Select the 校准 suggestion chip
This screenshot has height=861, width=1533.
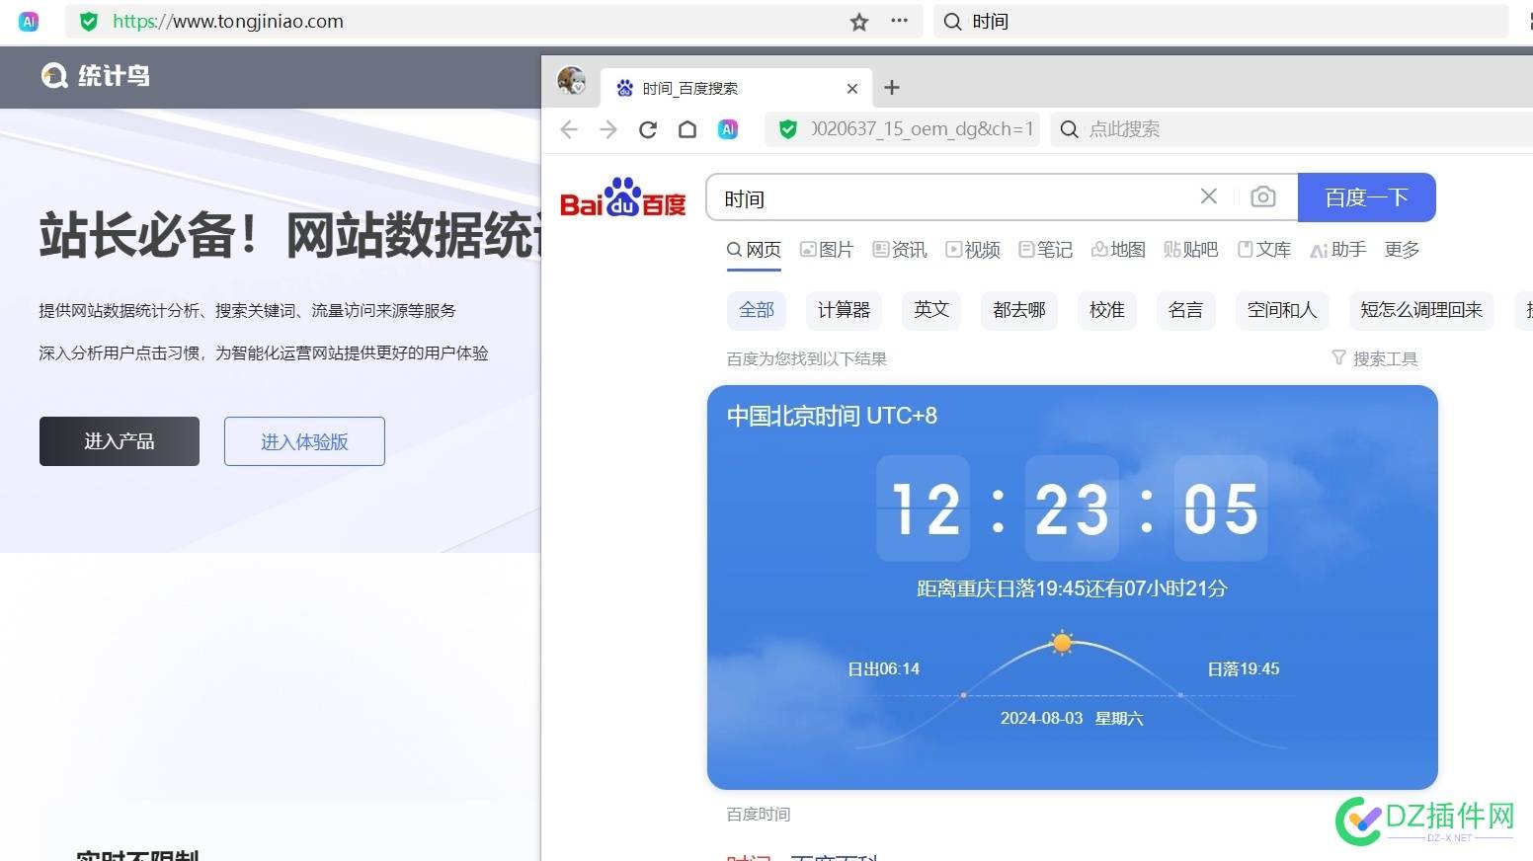coord(1107,310)
